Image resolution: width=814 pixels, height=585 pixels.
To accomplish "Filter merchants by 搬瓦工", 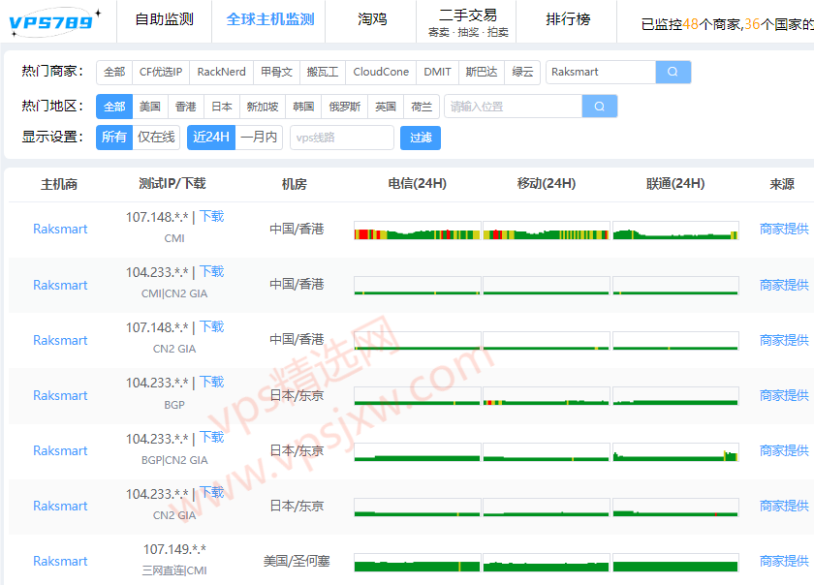I will (x=323, y=72).
